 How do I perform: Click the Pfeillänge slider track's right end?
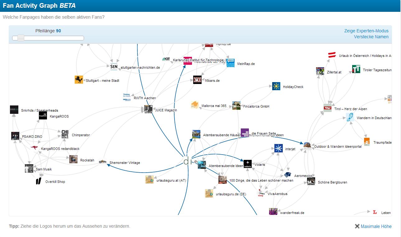pyautogui.click(x=82, y=38)
